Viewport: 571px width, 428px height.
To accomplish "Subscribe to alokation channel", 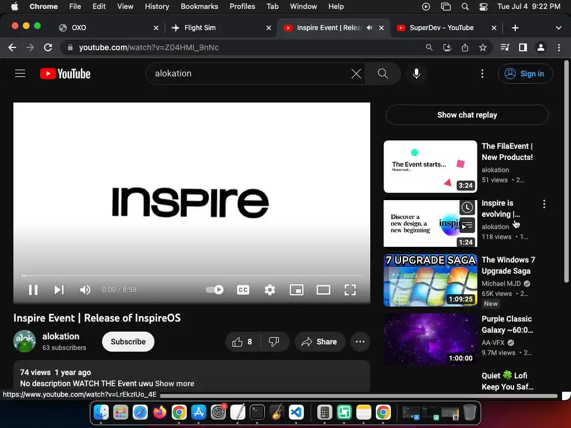I will click(x=128, y=342).
